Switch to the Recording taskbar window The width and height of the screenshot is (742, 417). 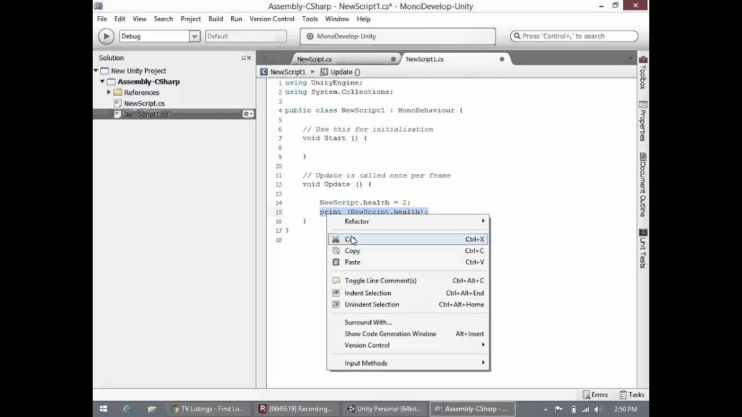coord(296,409)
